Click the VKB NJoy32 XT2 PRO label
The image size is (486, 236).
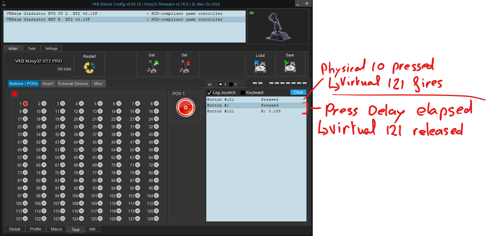click(39, 61)
